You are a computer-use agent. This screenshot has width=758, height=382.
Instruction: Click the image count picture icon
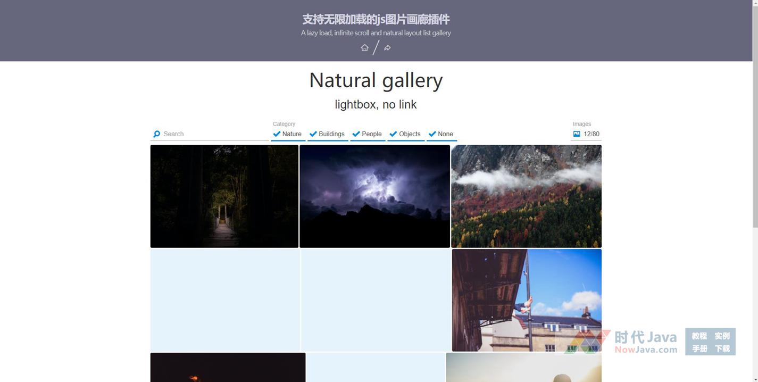pyautogui.click(x=577, y=134)
